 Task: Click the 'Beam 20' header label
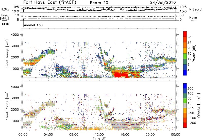(x=99, y=3)
